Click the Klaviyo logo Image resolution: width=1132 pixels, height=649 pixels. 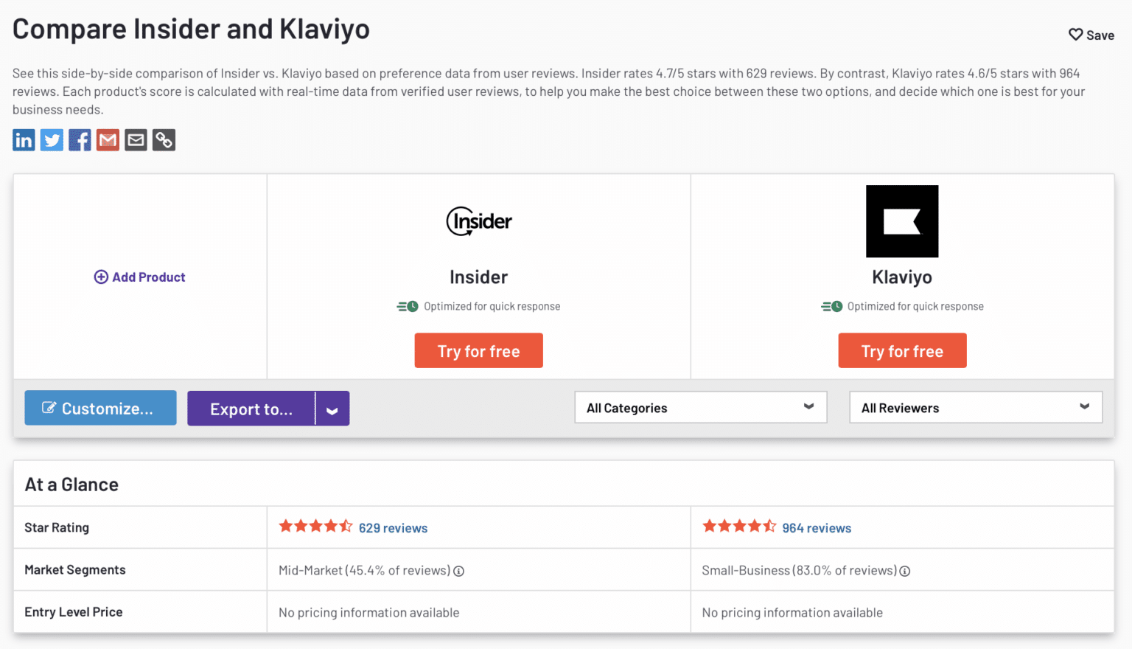(902, 221)
